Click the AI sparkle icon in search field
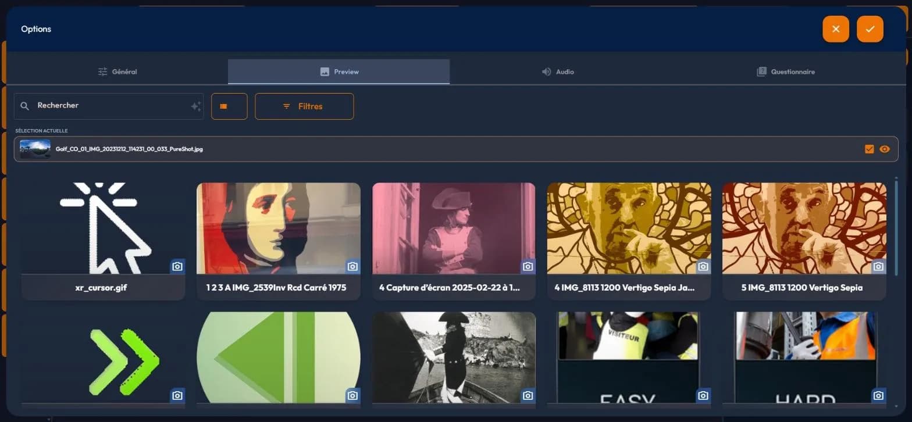 coord(196,106)
